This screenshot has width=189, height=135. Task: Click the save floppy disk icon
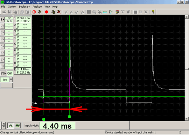pos(10,12)
